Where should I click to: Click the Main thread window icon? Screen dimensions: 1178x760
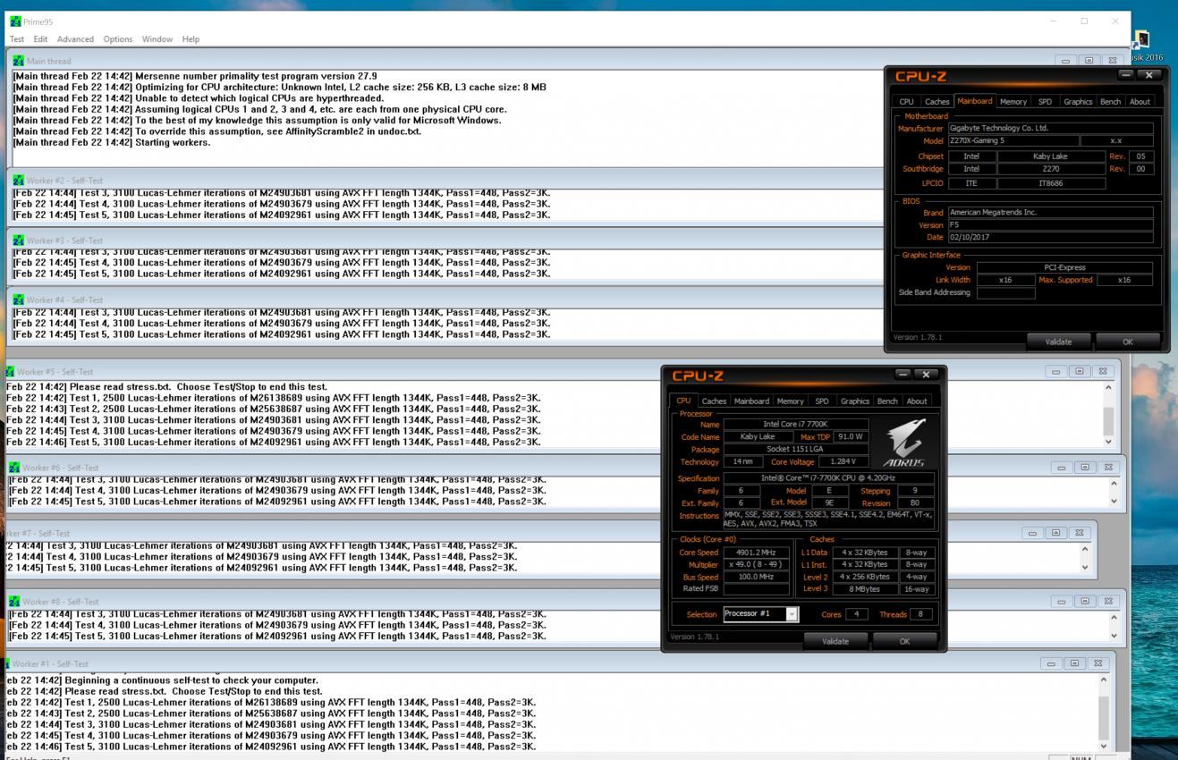click(x=18, y=61)
